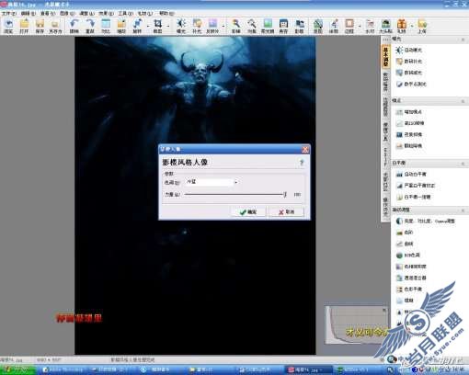Open the 效果 menu

pos(106,14)
